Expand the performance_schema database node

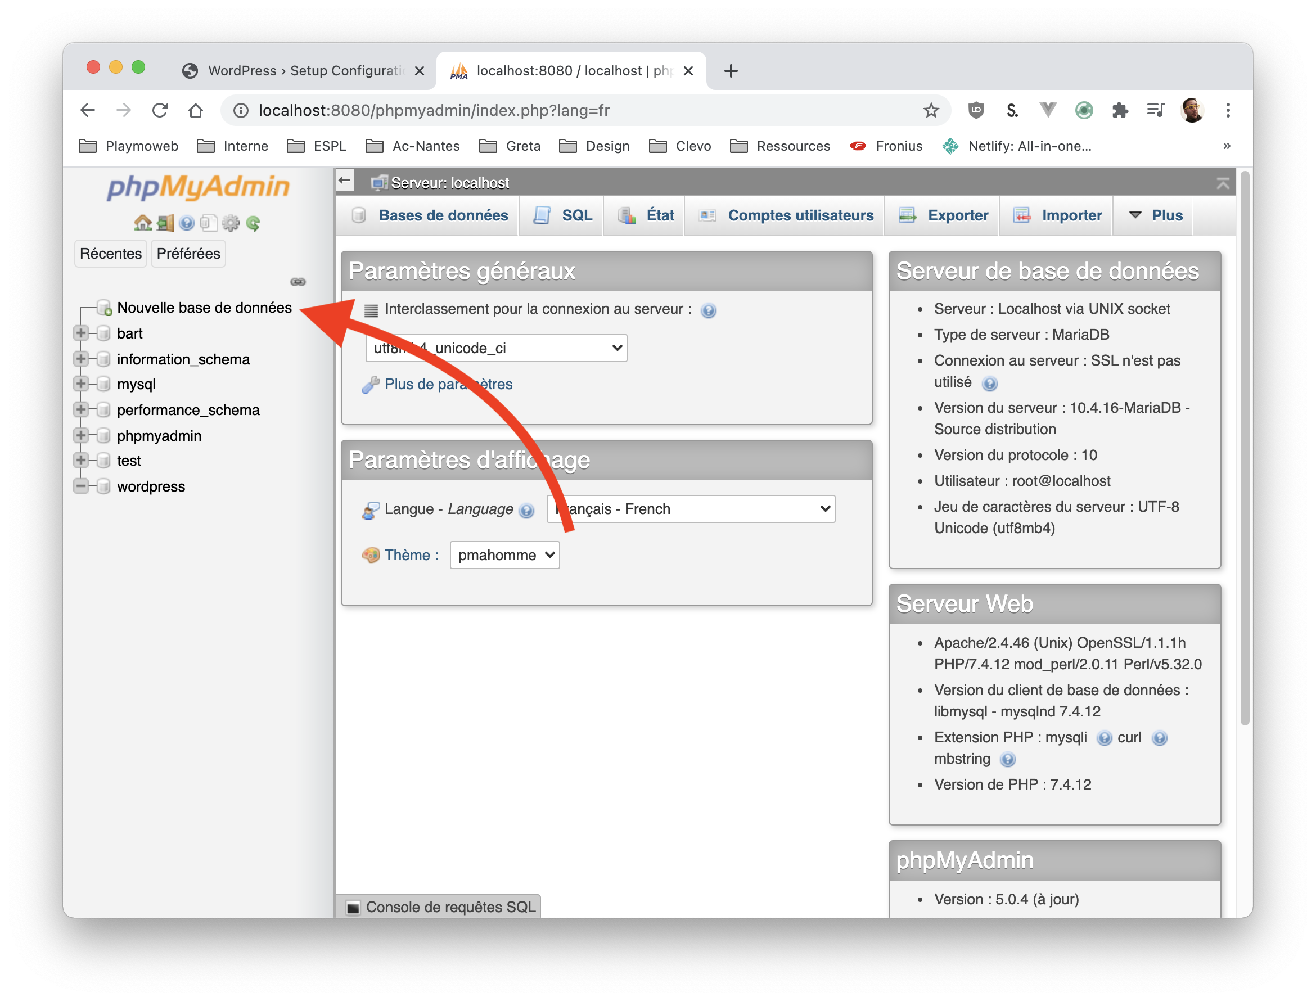click(x=82, y=409)
